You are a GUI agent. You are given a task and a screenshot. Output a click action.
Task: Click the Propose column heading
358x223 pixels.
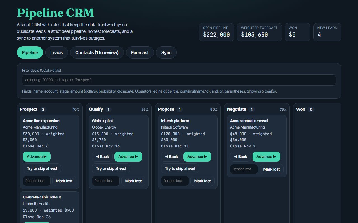(x=166, y=109)
